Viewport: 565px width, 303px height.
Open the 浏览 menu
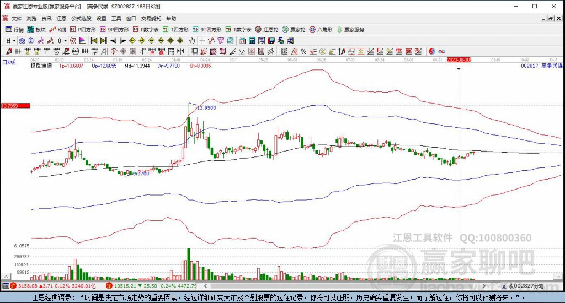pyautogui.click(x=31, y=18)
